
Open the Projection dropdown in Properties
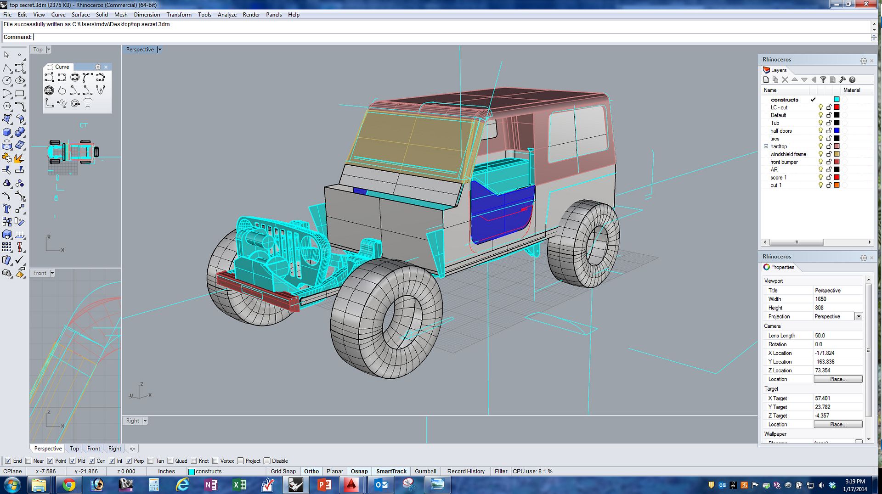click(x=858, y=316)
